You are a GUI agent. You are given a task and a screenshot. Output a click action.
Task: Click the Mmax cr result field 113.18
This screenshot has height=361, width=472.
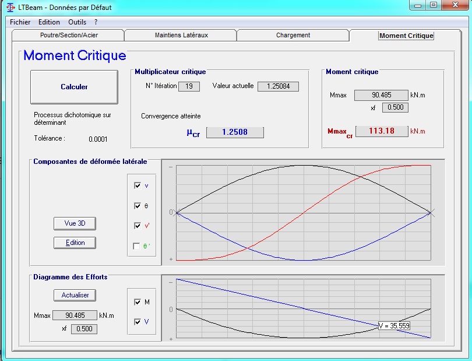coord(382,131)
